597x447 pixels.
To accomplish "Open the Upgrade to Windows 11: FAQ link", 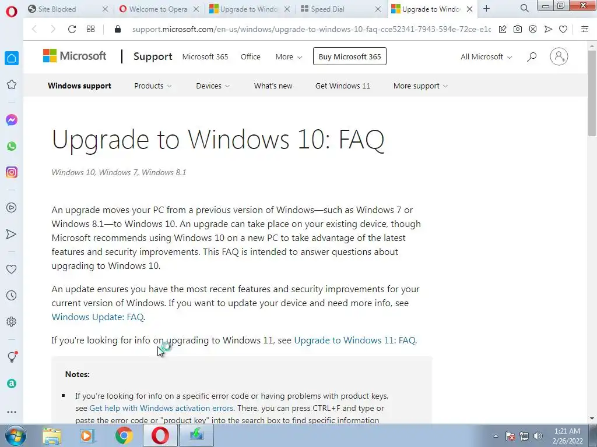I will (x=354, y=340).
